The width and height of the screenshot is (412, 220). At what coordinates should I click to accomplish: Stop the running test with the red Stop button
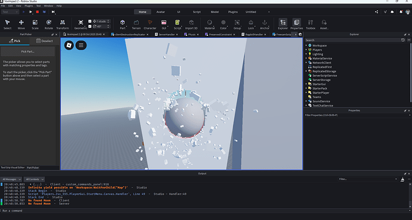pyautogui.click(x=37, y=12)
